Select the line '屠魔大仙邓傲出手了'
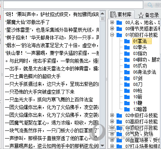161x149 pixels. click(27, 22)
